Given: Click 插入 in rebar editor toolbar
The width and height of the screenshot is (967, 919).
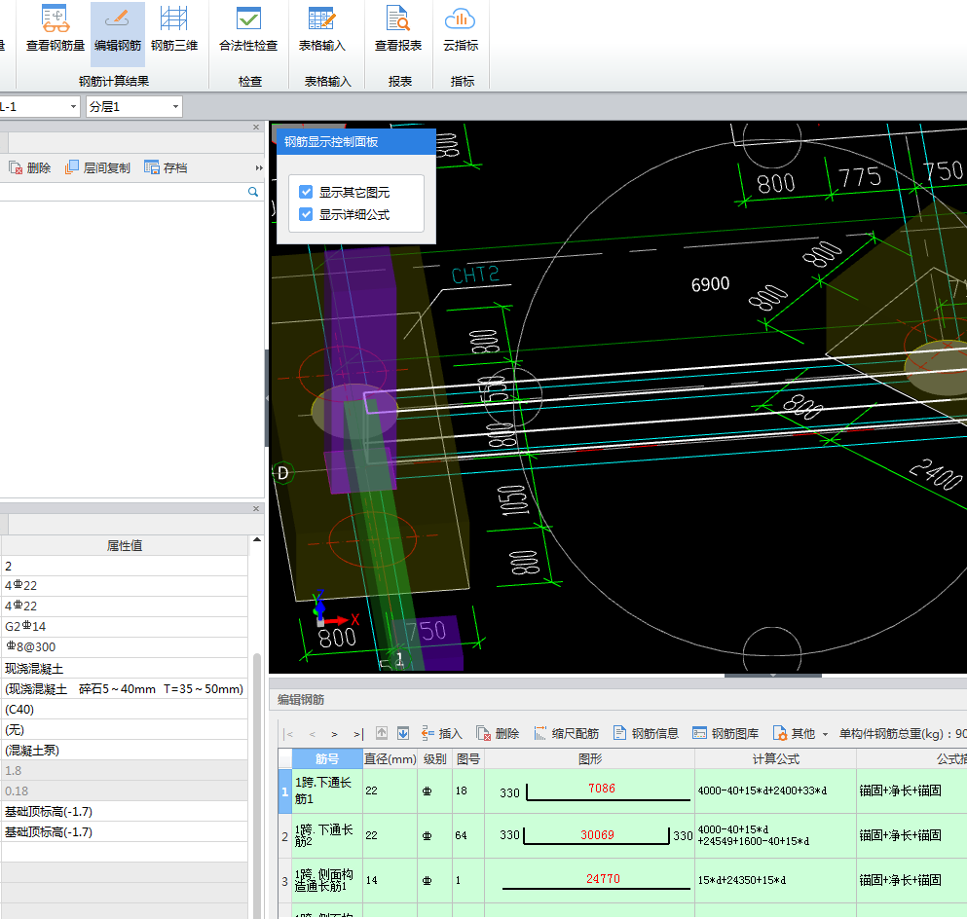Looking at the screenshot, I should (441, 733).
